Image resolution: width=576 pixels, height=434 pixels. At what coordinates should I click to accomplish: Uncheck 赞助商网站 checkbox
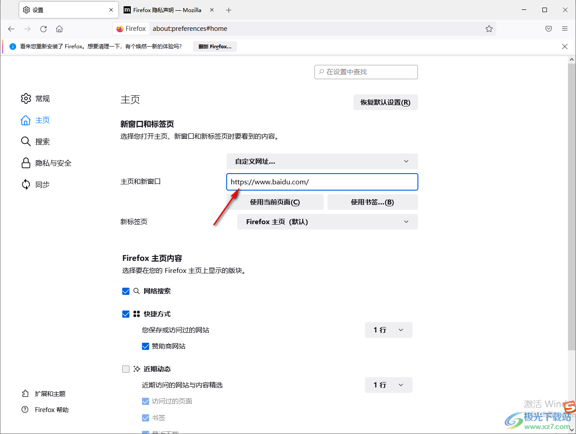[146, 346]
